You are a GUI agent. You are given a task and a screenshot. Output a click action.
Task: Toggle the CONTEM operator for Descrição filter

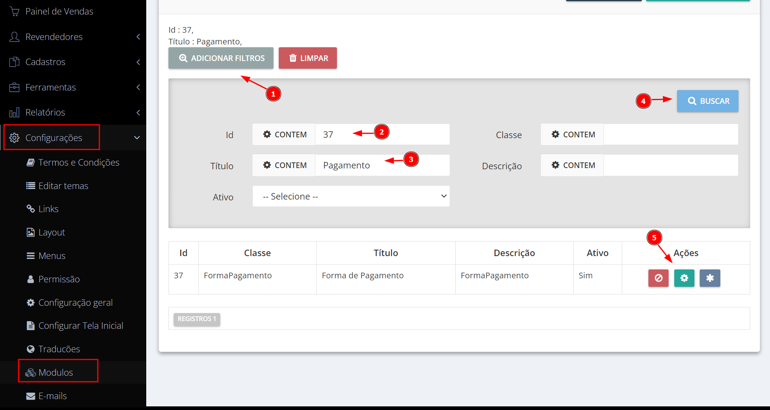[573, 165]
